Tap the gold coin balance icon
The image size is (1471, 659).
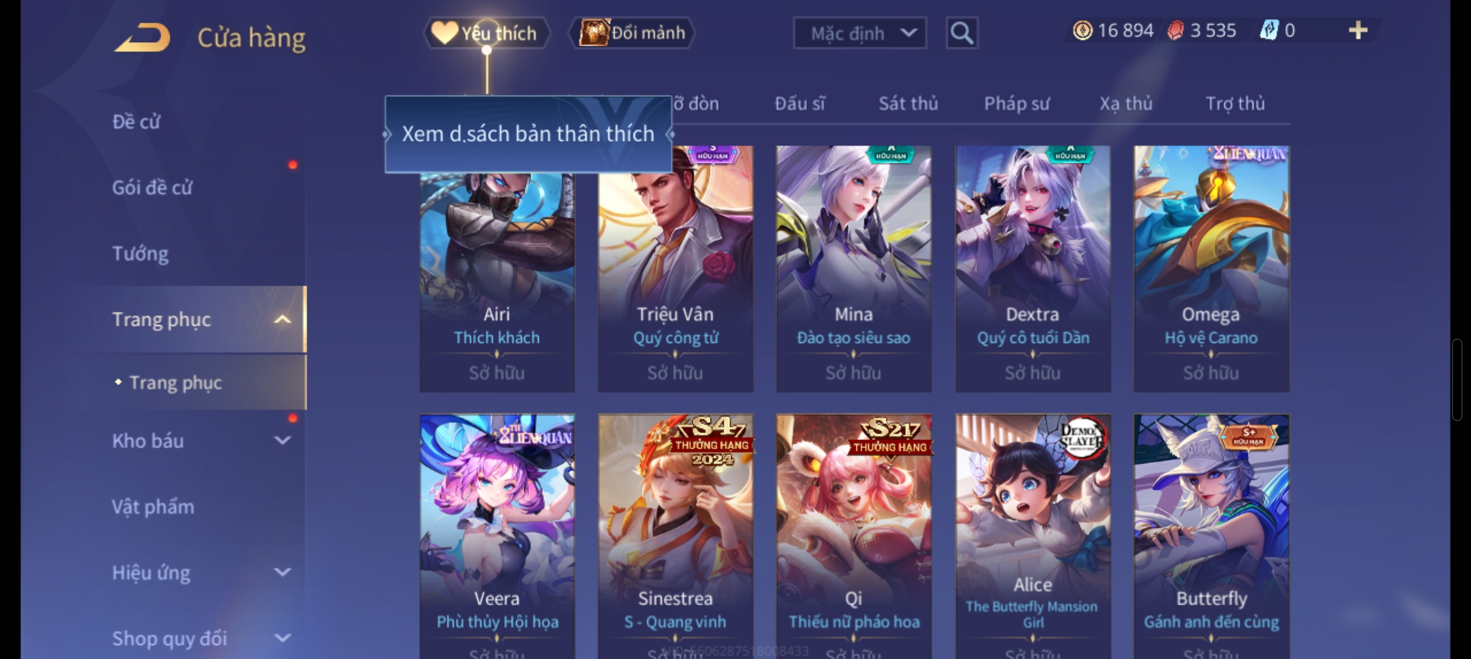point(1082,31)
